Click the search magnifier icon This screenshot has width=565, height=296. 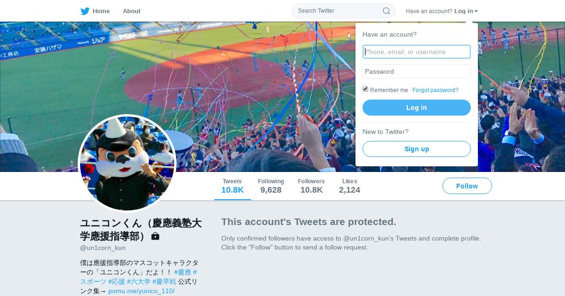point(387,11)
